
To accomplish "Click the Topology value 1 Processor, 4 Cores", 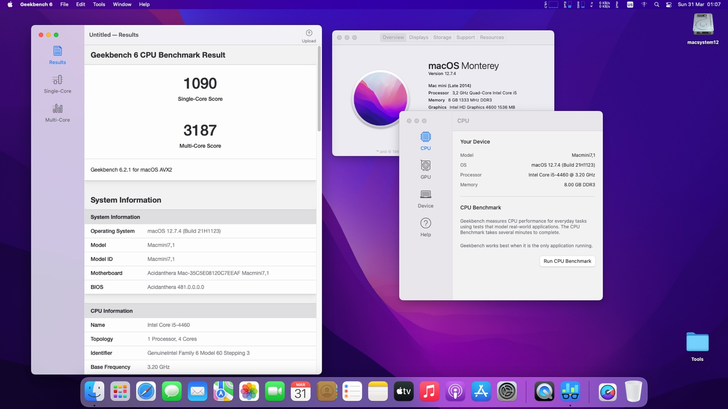I will coord(172,339).
